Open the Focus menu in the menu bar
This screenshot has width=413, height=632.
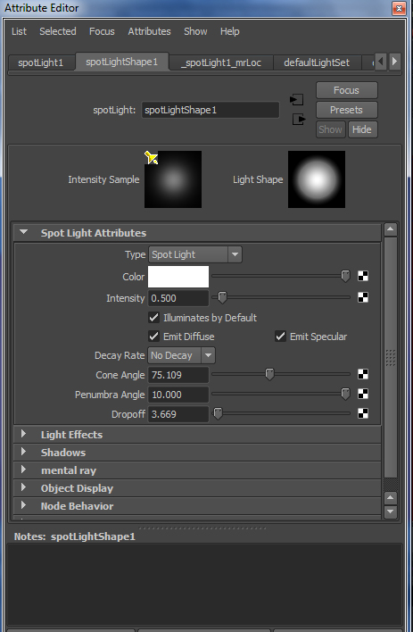102,31
